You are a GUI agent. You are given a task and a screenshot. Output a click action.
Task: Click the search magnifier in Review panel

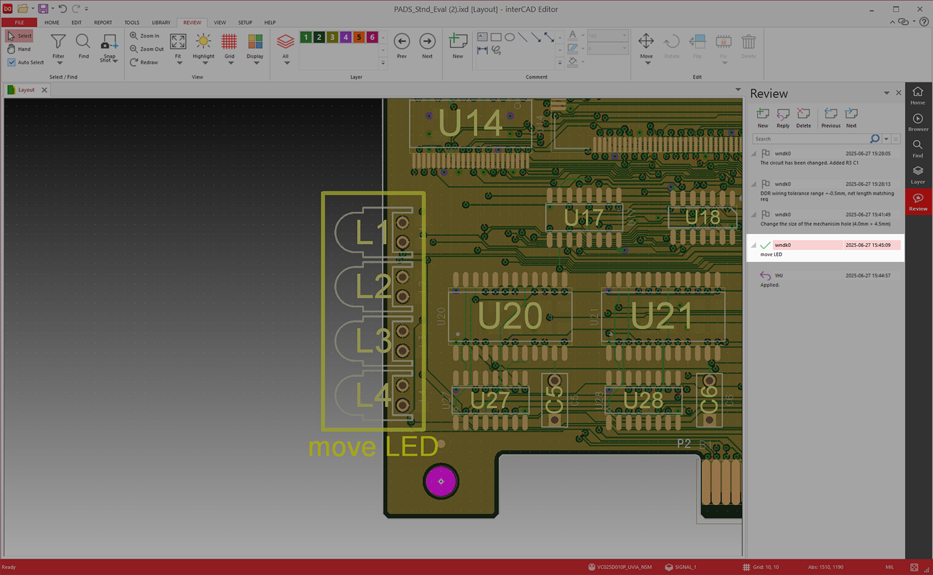point(875,139)
